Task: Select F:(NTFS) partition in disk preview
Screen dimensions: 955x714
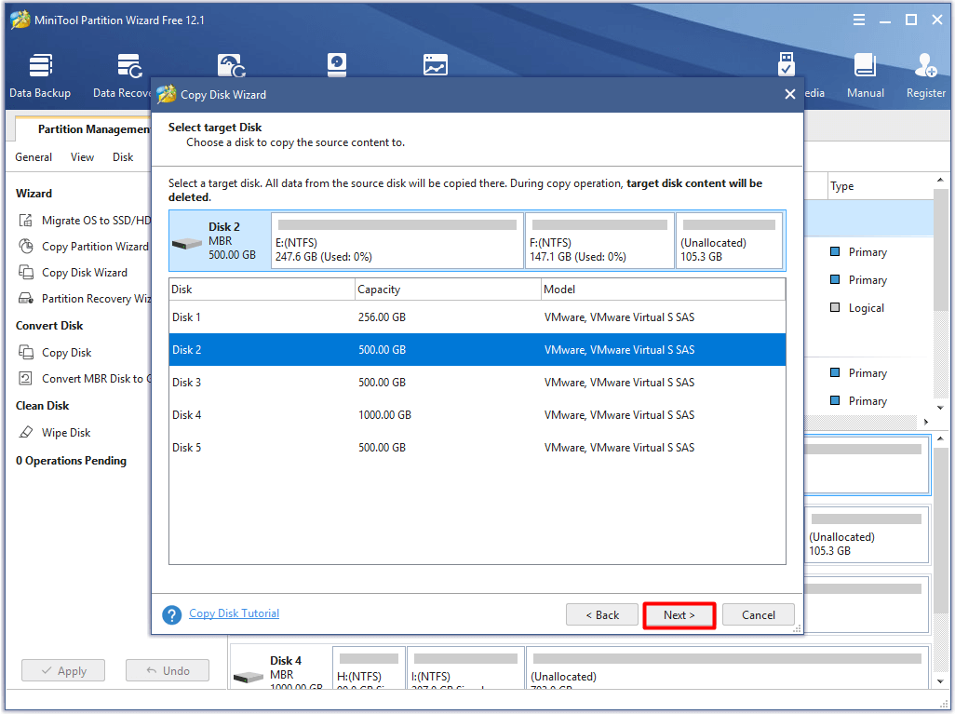Action: 600,241
